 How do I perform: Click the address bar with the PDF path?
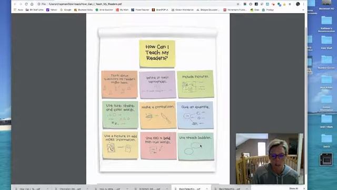point(137,4)
